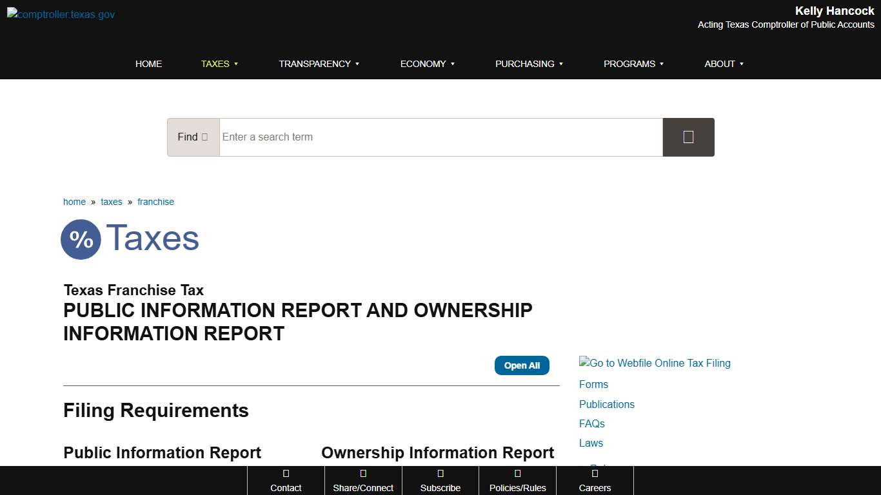
Task: Expand the ABOUT dropdown
Action: click(724, 64)
